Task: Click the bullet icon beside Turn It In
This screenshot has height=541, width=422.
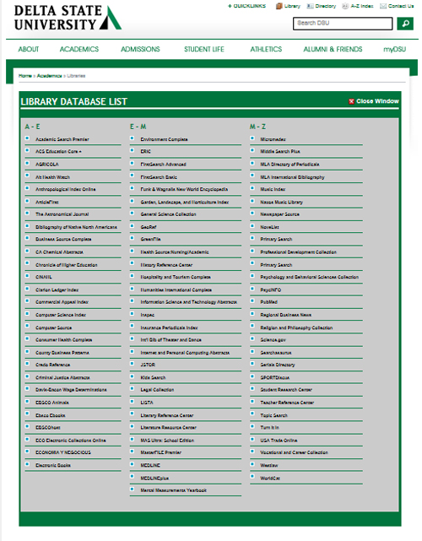Action: click(x=252, y=426)
